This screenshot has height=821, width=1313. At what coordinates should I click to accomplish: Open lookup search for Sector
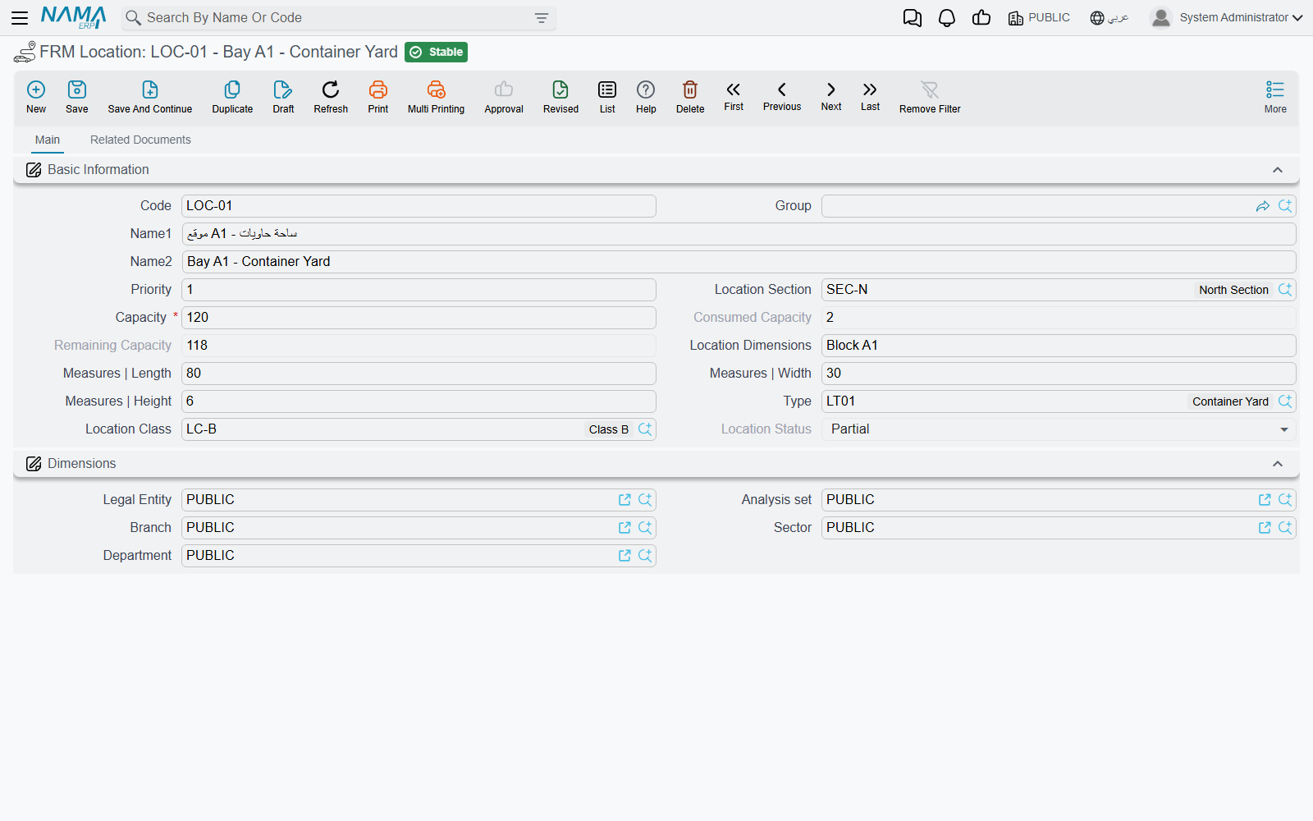click(1285, 527)
